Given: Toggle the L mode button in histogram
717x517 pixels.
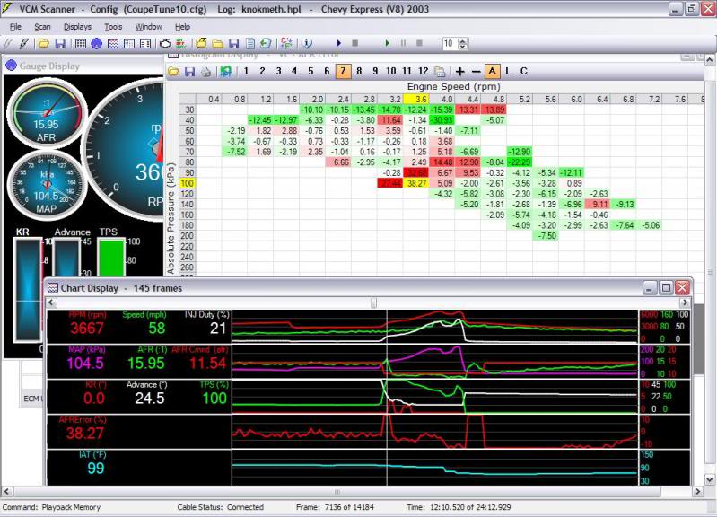Looking at the screenshot, I should (x=508, y=71).
